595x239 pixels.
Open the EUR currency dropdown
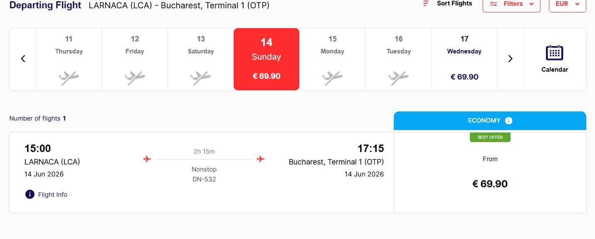pyautogui.click(x=567, y=4)
